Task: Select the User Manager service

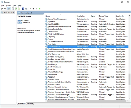Action: tap(87, 64)
